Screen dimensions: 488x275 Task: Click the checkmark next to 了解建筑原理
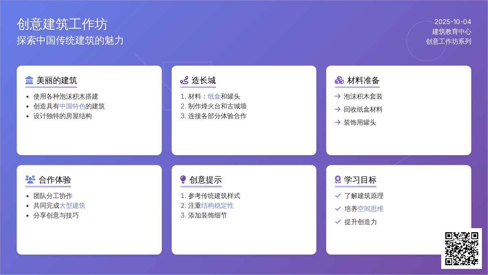(x=338, y=196)
